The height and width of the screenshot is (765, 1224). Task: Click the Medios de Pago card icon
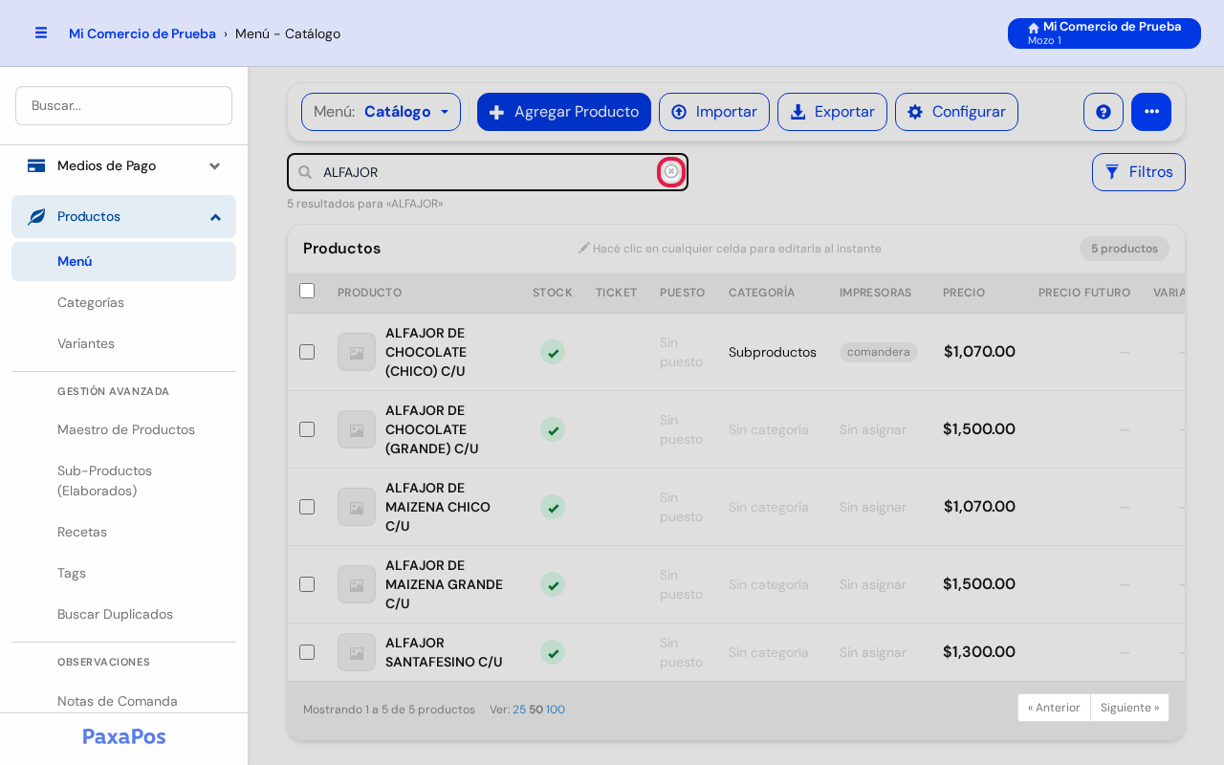pyautogui.click(x=36, y=165)
